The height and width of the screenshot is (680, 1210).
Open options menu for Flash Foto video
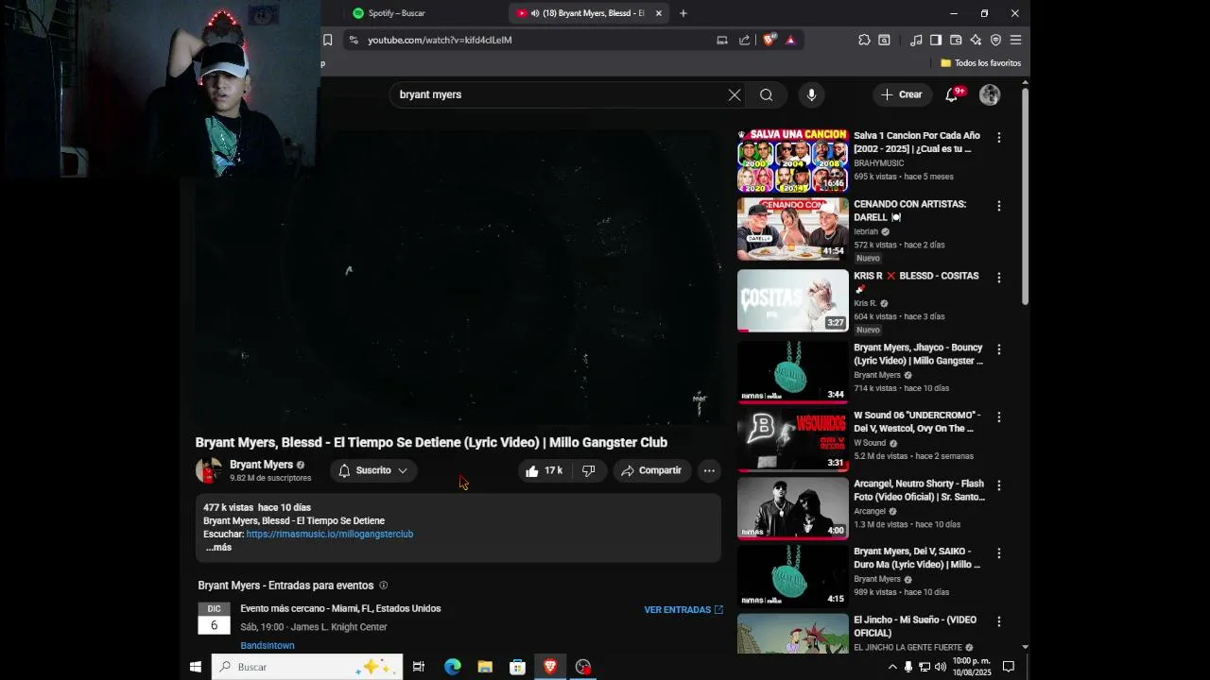pyautogui.click(x=998, y=485)
